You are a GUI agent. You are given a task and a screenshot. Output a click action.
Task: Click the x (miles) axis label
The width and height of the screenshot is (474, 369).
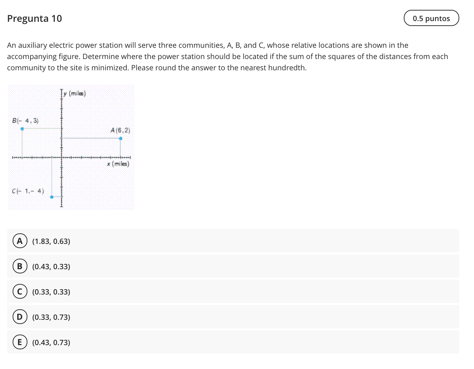click(x=118, y=164)
